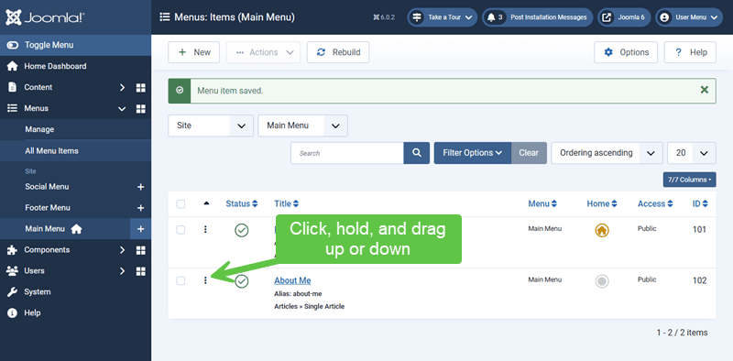Click the magnifier search button
The width and height of the screenshot is (733, 361).
click(417, 153)
